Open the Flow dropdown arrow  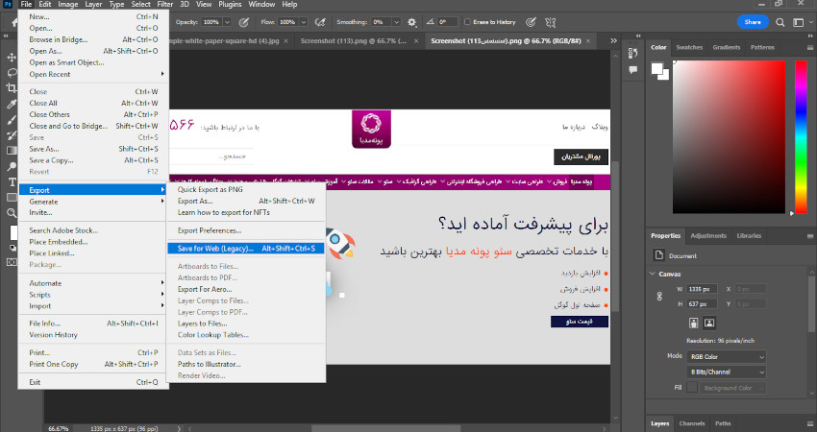coord(303,22)
